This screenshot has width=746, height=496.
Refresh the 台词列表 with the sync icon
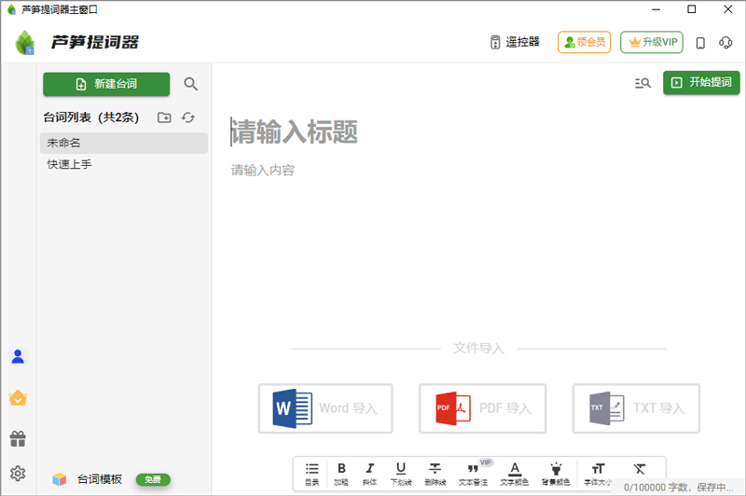(x=188, y=117)
